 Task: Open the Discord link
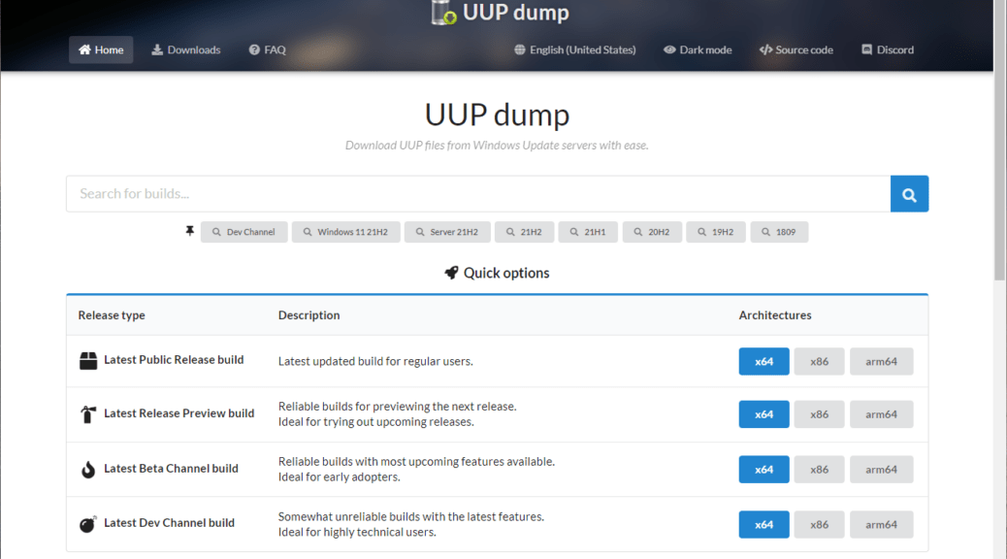tap(888, 49)
